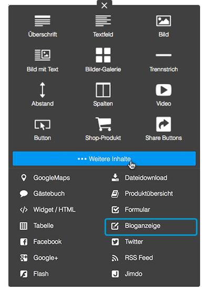The width and height of the screenshot is (209, 287).
Task: Add an Abstand spacing element
Action: (x=43, y=94)
